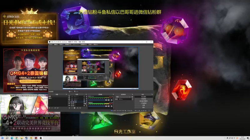Open the View menu in OBS
Viewport: 250px width, 140px height.
pyautogui.click(x=61, y=44)
